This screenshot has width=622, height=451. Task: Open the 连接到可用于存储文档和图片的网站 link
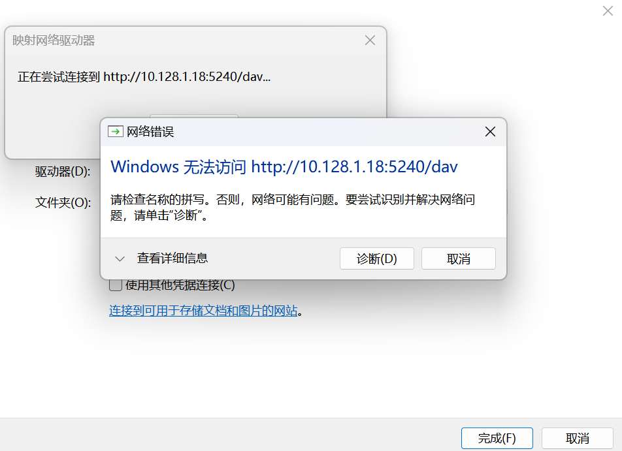tap(203, 311)
